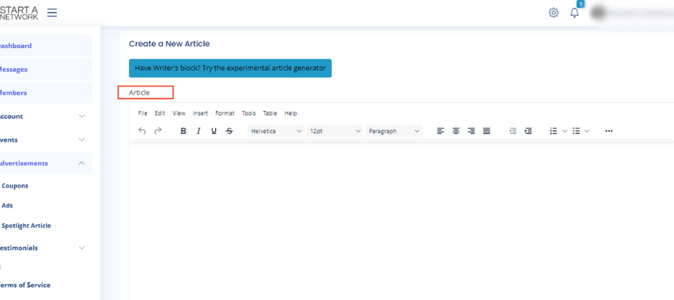
Task: Open settings gear in top bar
Action: 554,13
